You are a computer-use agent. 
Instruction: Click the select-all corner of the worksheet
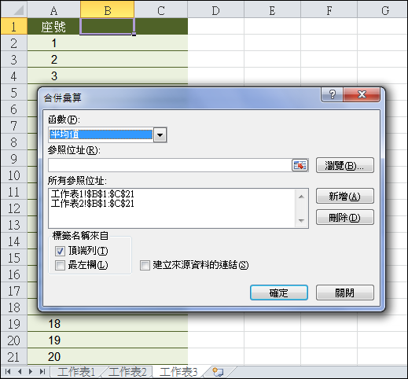[14, 9]
